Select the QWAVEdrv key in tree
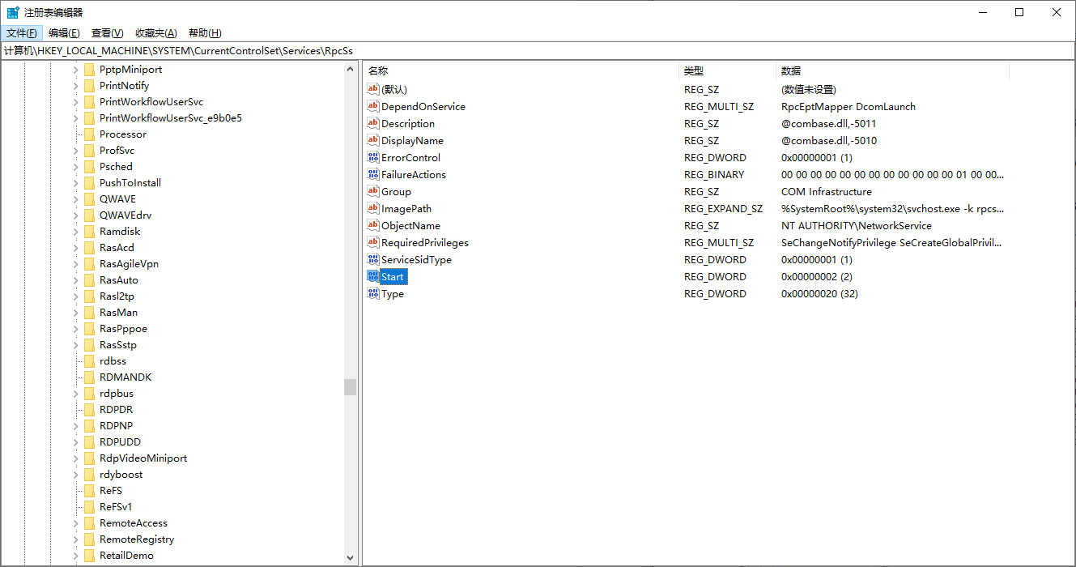The height and width of the screenshot is (567, 1076). (125, 215)
